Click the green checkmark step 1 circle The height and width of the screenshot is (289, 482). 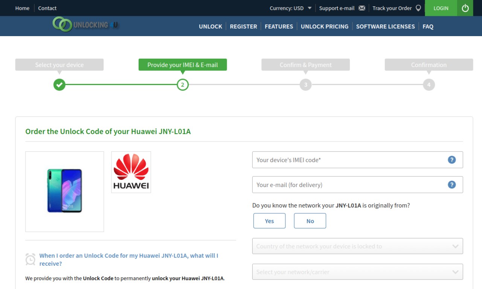[59, 85]
